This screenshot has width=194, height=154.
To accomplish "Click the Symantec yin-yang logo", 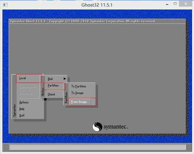I will click(x=97, y=127).
